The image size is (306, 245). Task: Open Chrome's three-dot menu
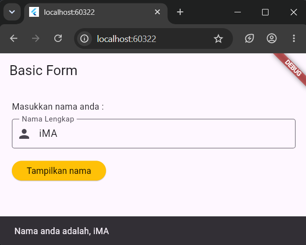pos(294,39)
